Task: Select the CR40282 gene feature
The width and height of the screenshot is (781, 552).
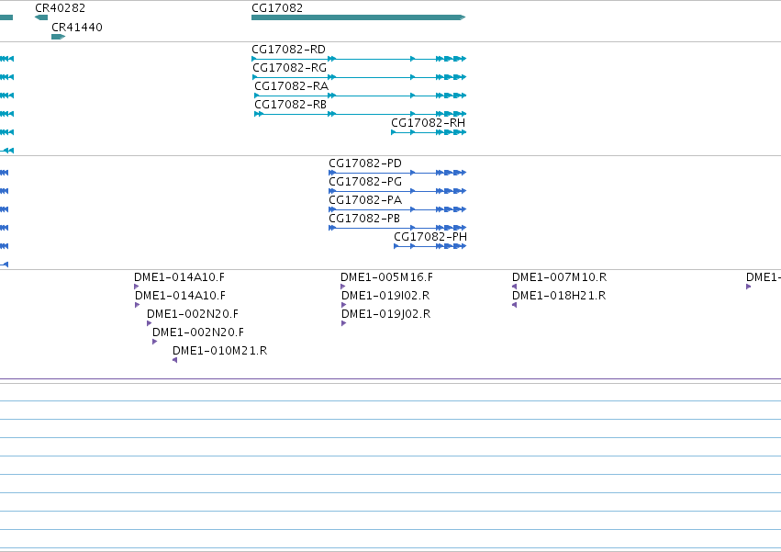Action: 41,17
